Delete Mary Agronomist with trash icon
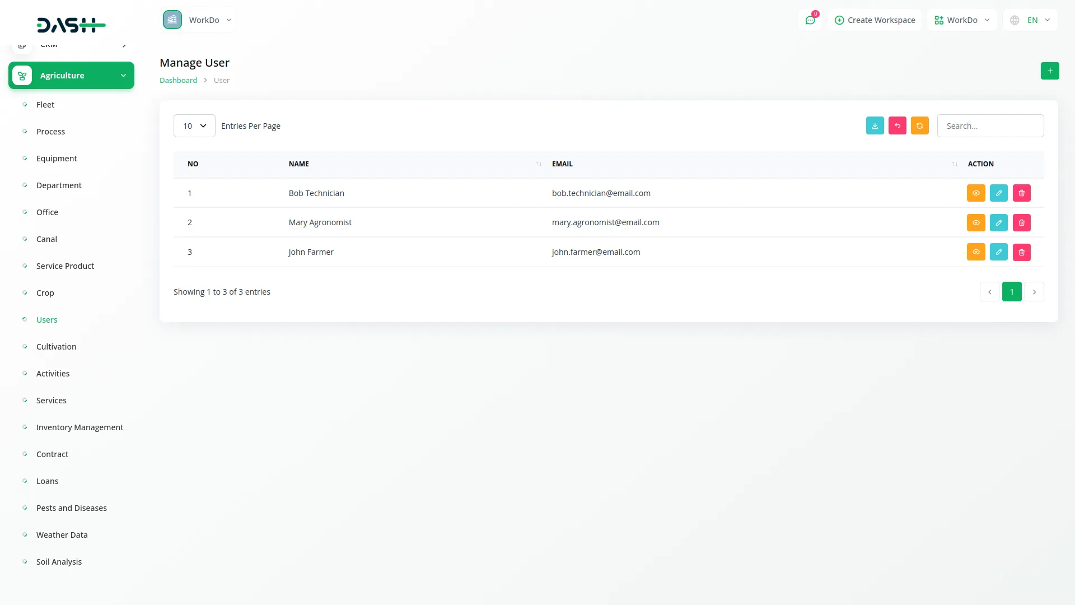Viewport: 1075px width, 605px height. click(1021, 223)
